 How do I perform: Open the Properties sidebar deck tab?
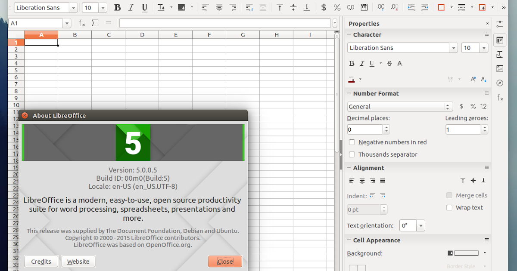[500, 40]
